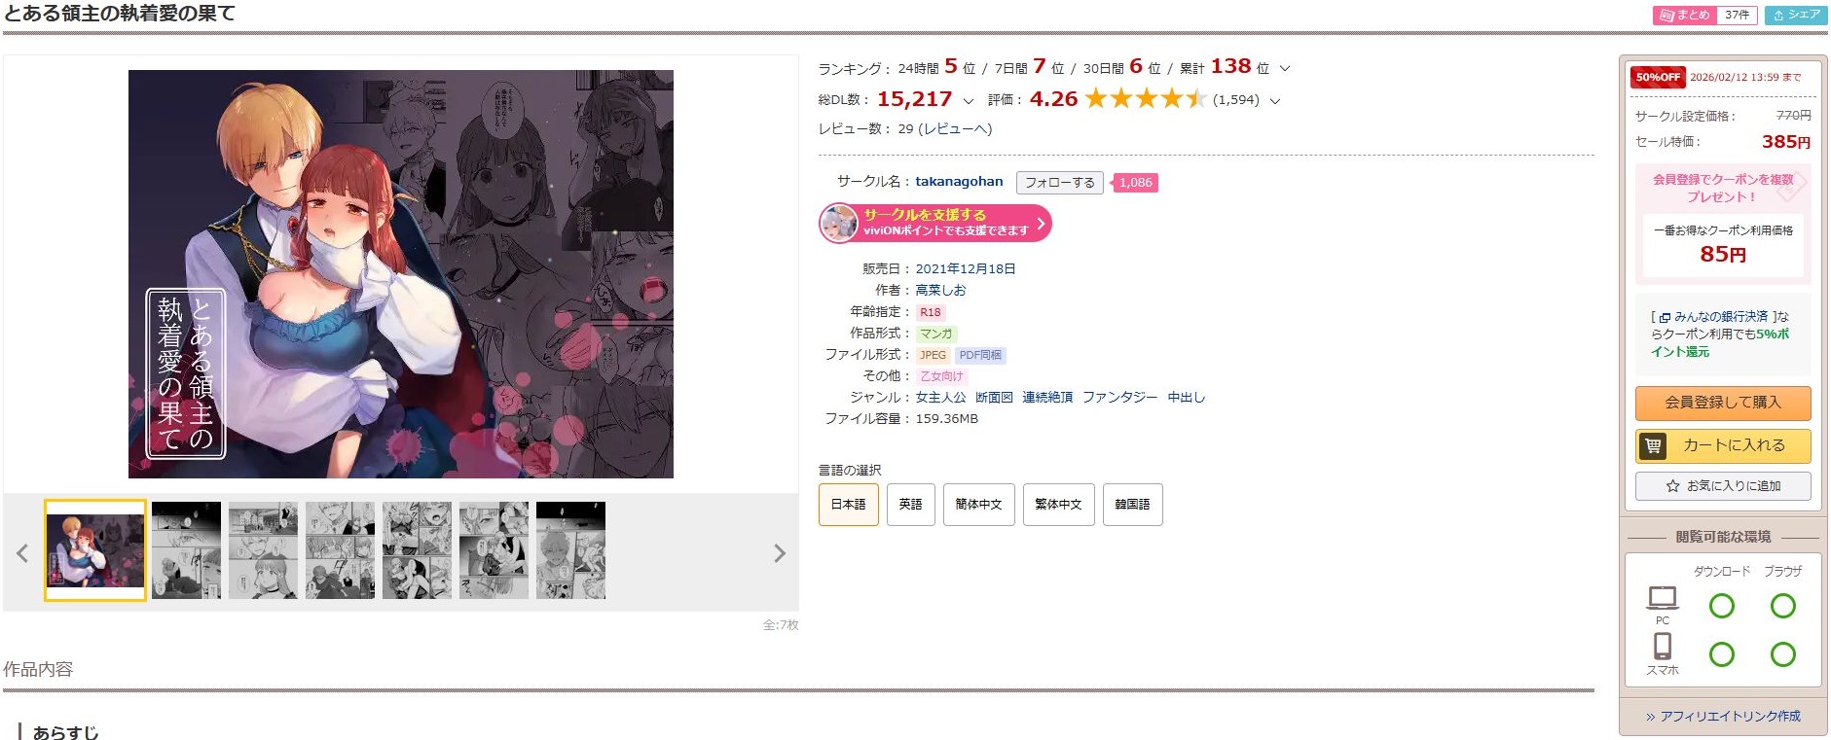Expand the ranking details chevron

pos(1285,69)
